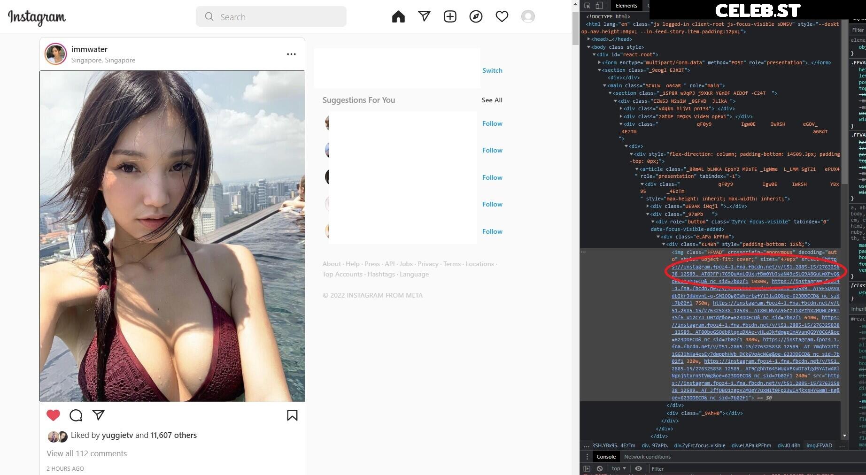Activate DevTools inspect element picker
This screenshot has height=475, width=866.
coord(587,6)
